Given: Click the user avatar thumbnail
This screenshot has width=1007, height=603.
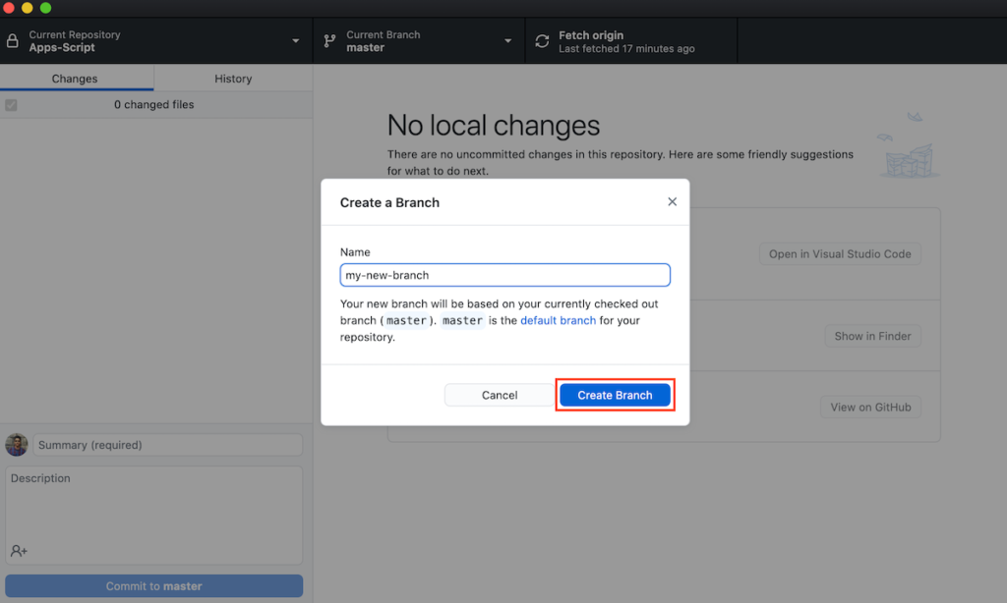Looking at the screenshot, I should (x=17, y=445).
